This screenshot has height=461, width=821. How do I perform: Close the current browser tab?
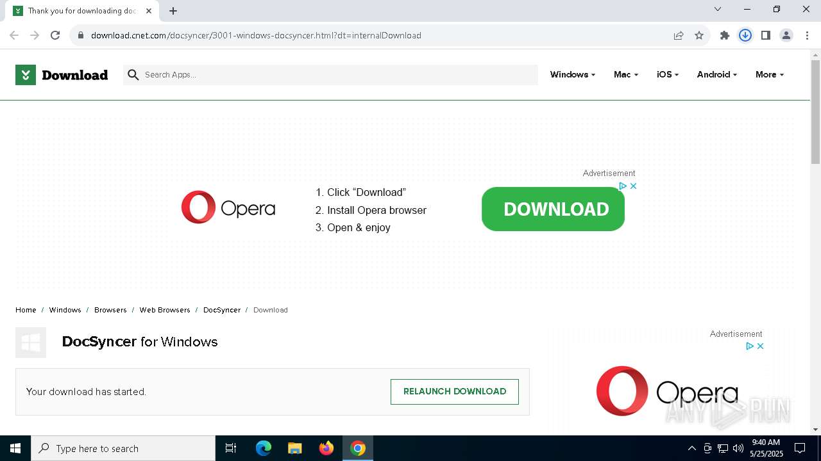pyautogui.click(x=149, y=11)
